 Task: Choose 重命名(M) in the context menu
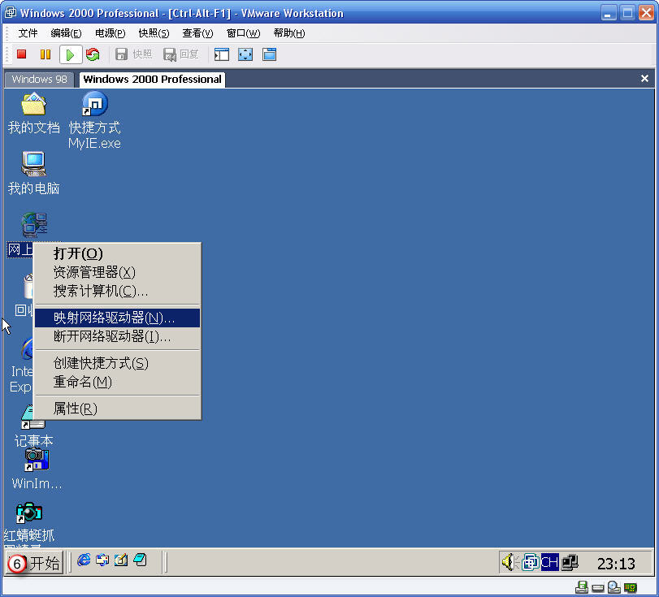[117, 382]
